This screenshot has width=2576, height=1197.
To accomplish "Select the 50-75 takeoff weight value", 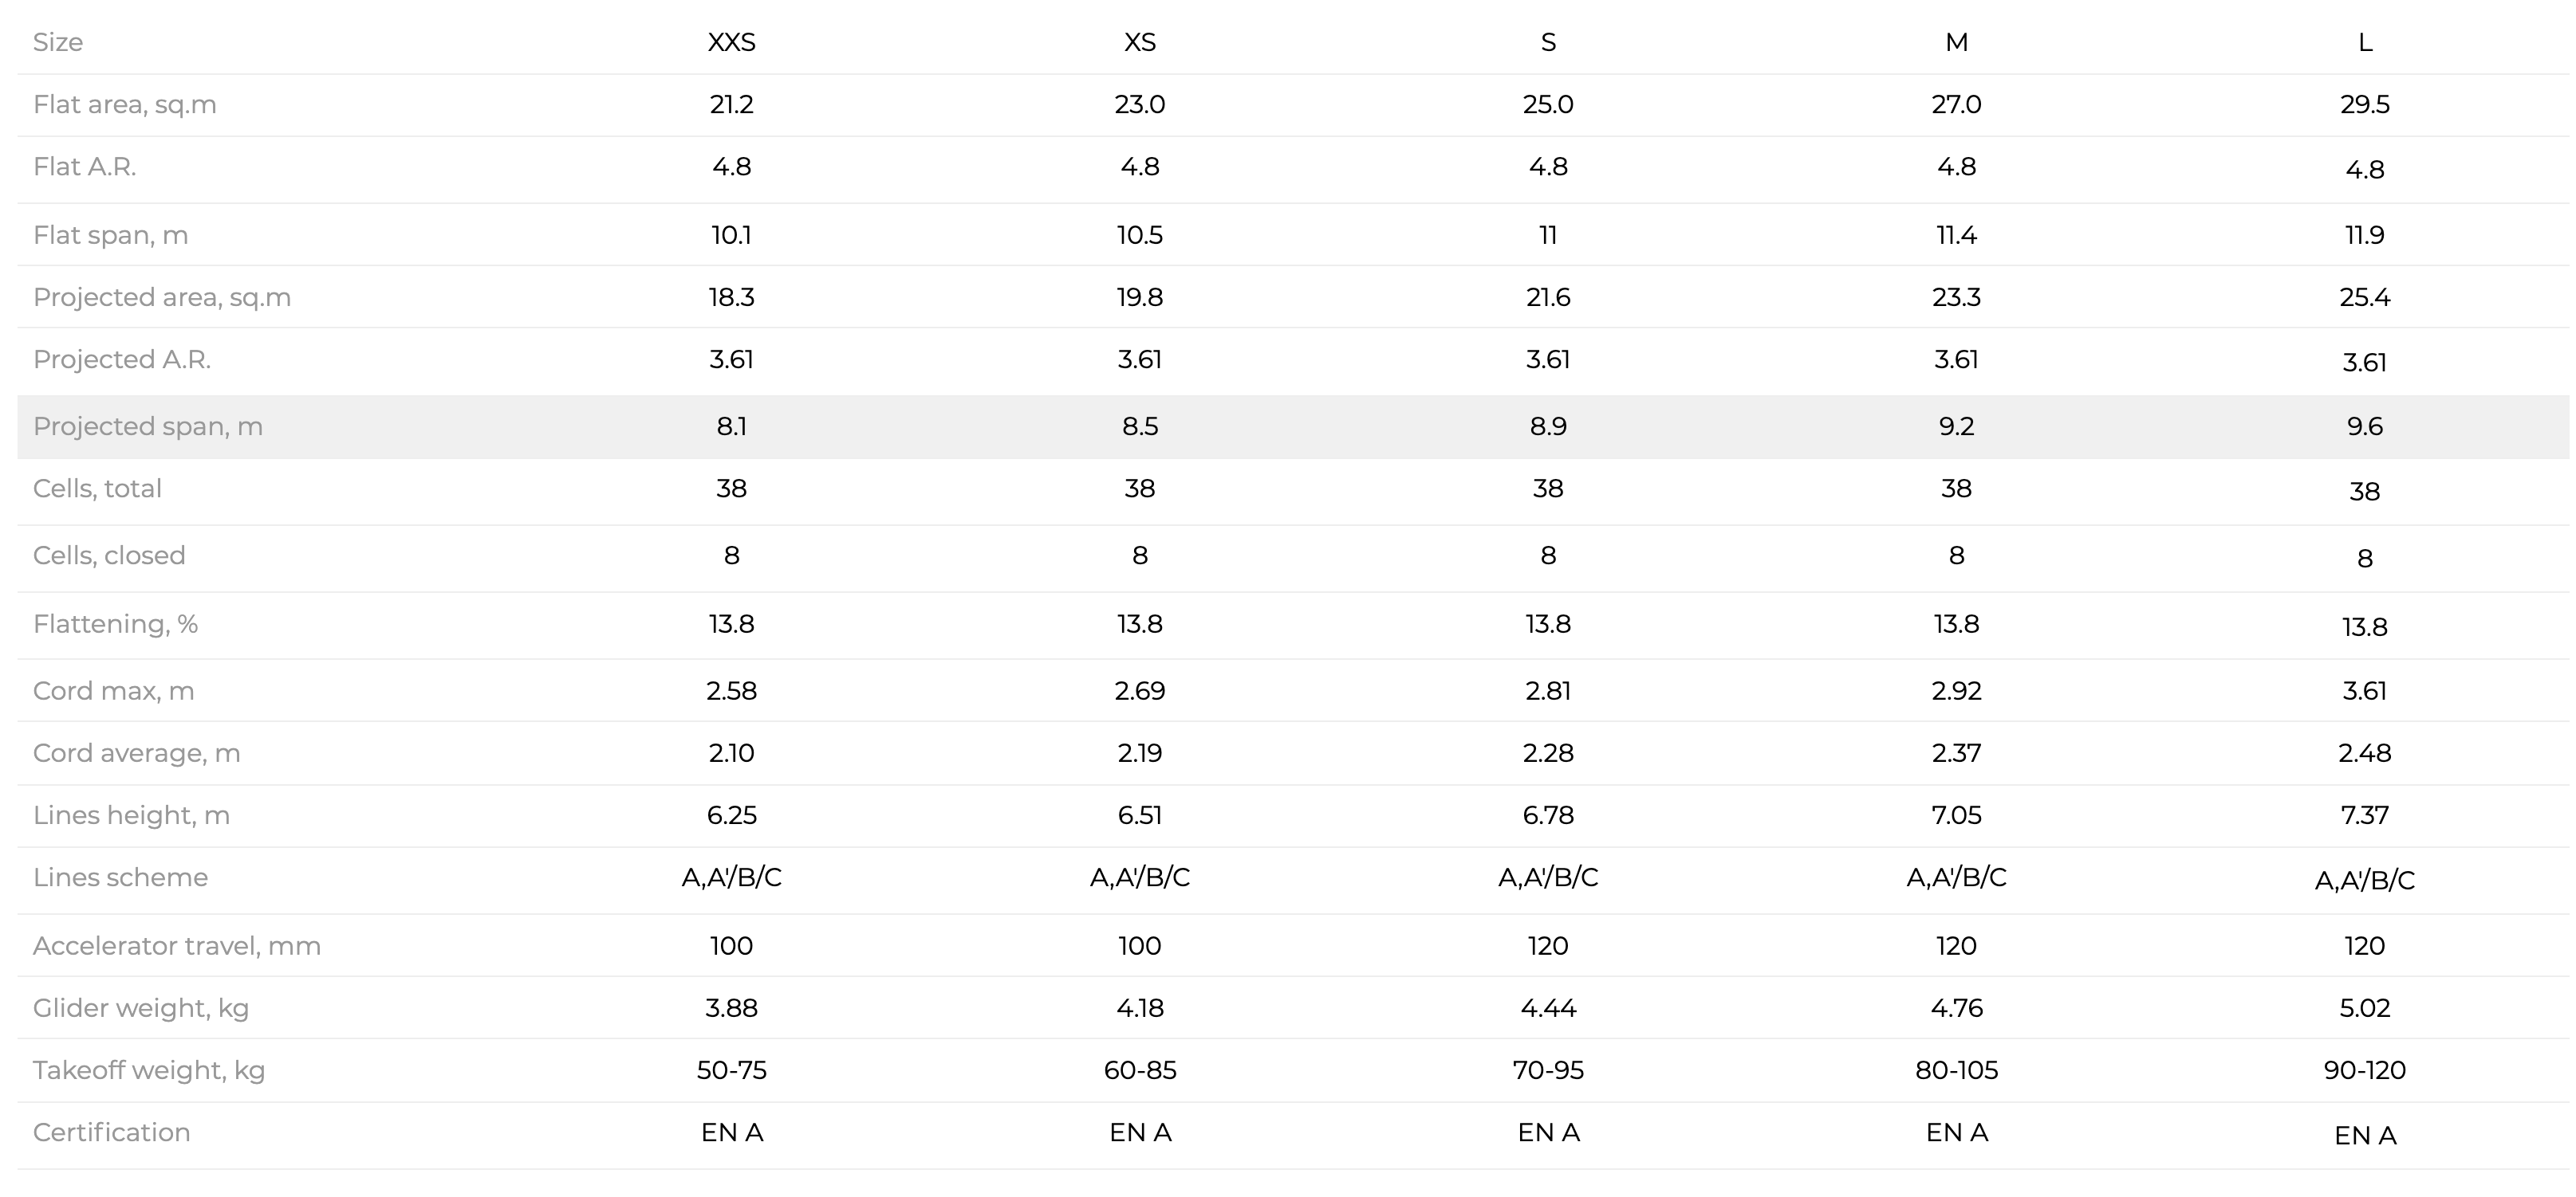I will [731, 1069].
